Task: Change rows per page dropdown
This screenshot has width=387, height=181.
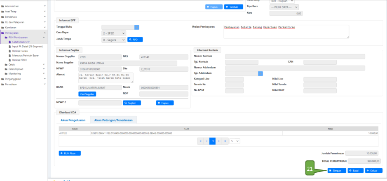Action: click(235, 141)
